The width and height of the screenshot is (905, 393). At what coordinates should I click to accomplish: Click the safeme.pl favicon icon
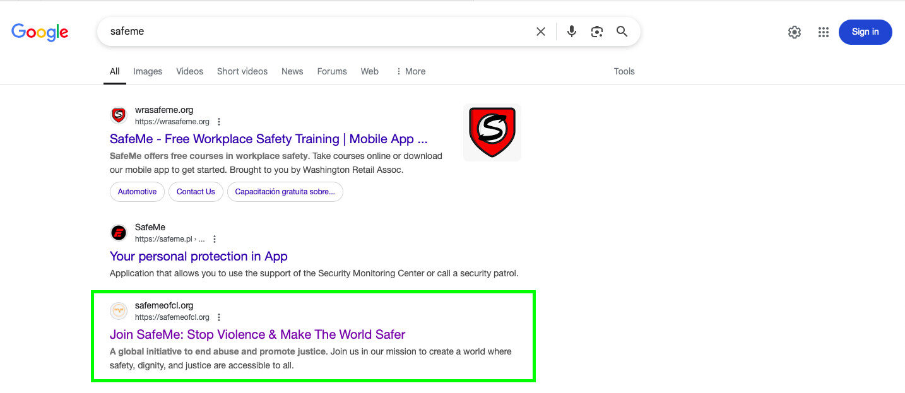pos(119,232)
